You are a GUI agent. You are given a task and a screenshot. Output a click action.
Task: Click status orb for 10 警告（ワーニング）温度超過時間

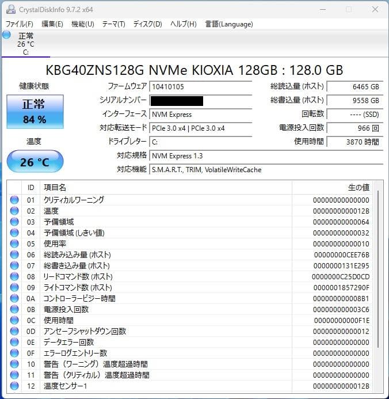coord(14,364)
